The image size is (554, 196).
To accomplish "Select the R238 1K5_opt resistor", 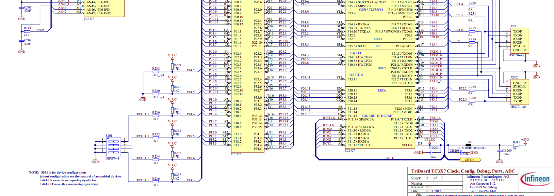I will click(x=156, y=72).
